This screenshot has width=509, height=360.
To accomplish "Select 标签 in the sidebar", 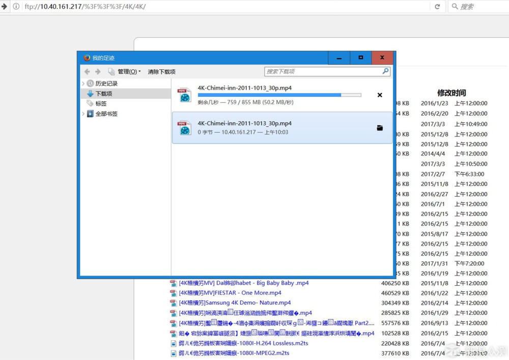I will [x=101, y=103].
